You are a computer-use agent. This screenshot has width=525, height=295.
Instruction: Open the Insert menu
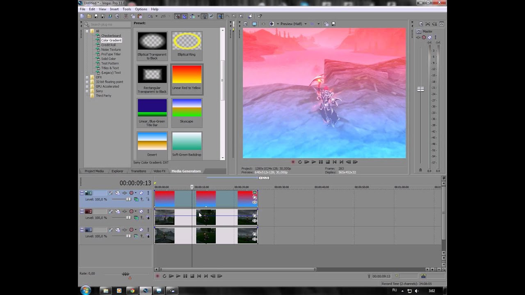[114, 9]
